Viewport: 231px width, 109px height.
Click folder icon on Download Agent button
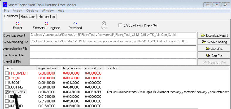tap(203, 35)
